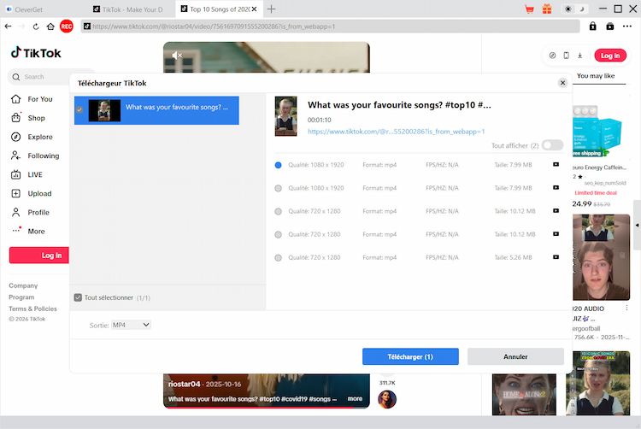Close the 'Top 10 Songs' tab

(x=255, y=9)
